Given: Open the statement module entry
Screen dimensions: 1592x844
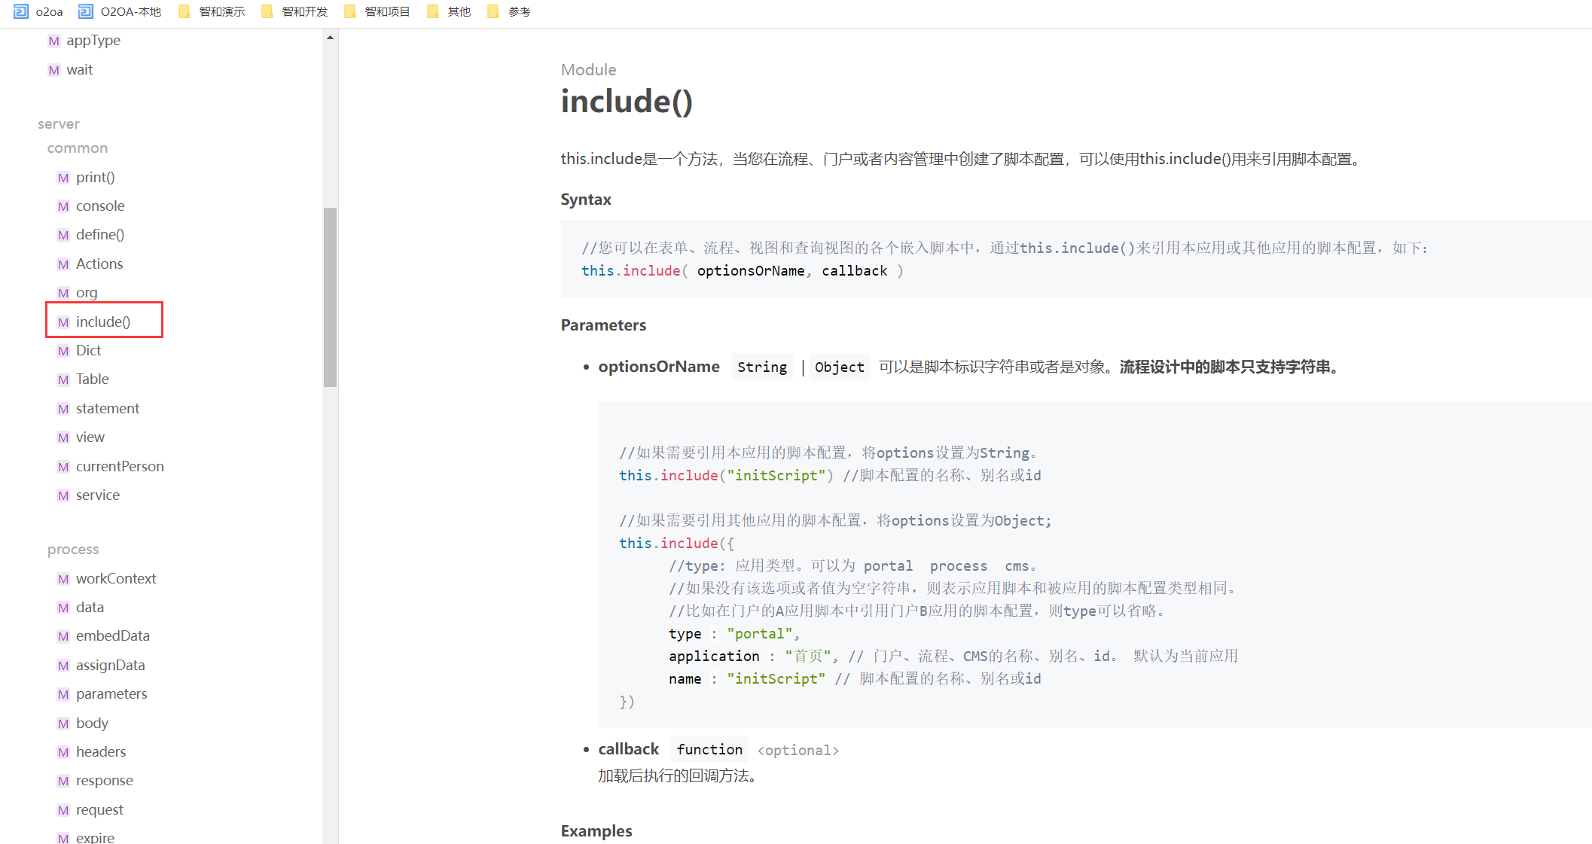Looking at the screenshot, I should tap(107, 408).
